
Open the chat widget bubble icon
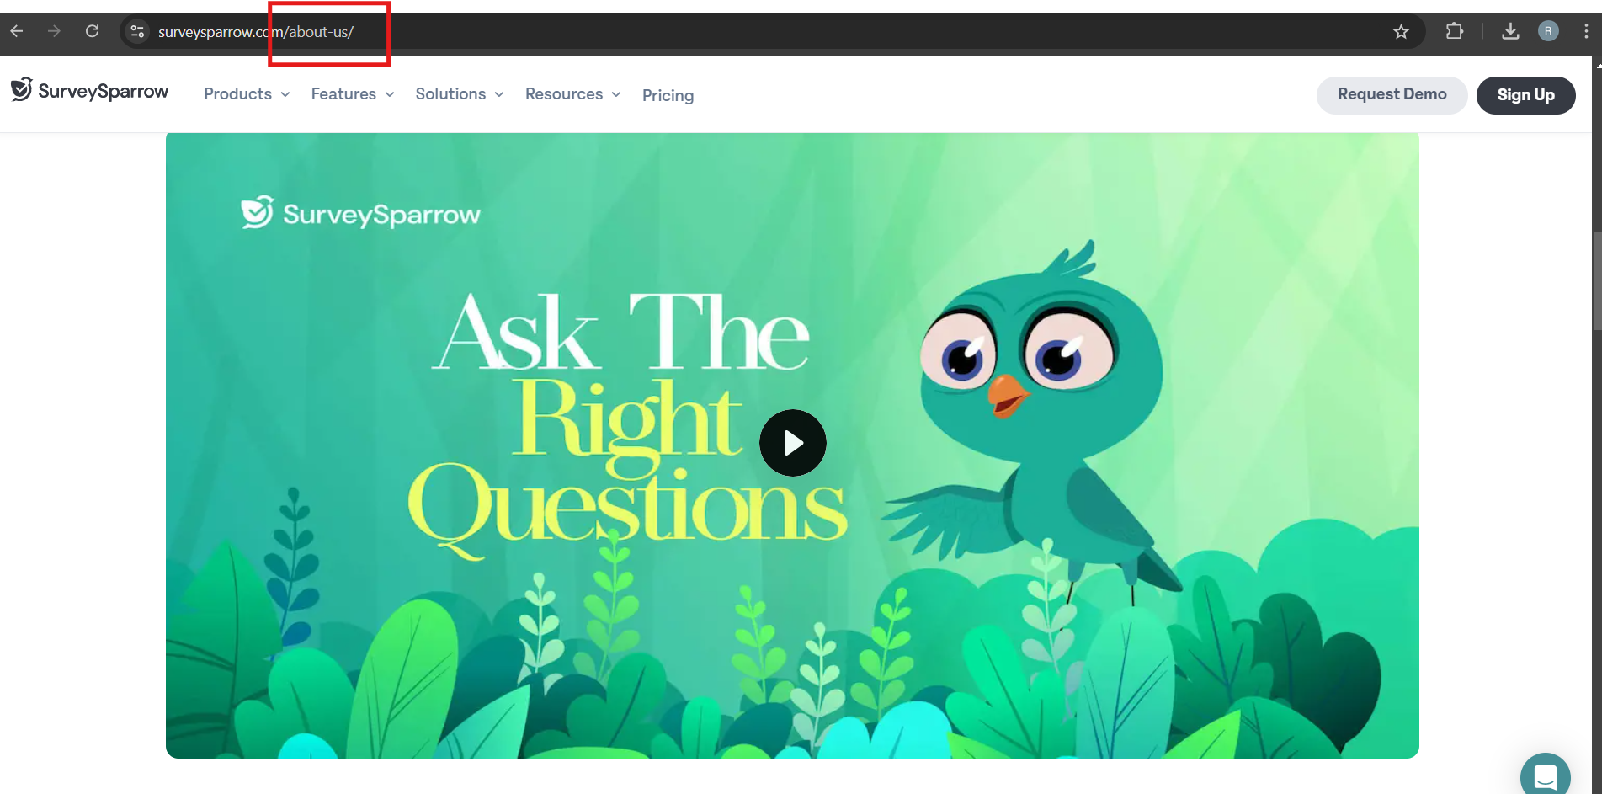tap(1546, 776)
